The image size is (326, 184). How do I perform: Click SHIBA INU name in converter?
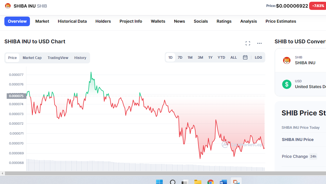305,63
